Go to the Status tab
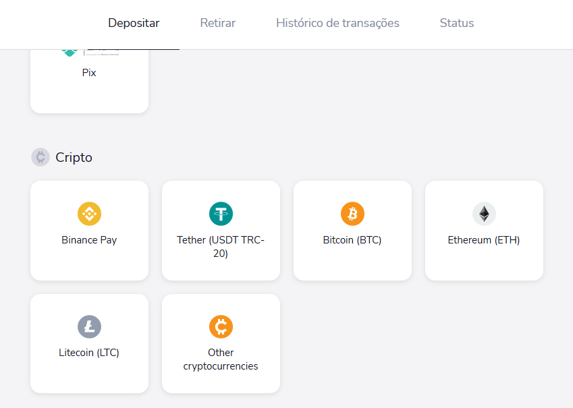This screenshot has height=408, width=573. tap(457, 23)
